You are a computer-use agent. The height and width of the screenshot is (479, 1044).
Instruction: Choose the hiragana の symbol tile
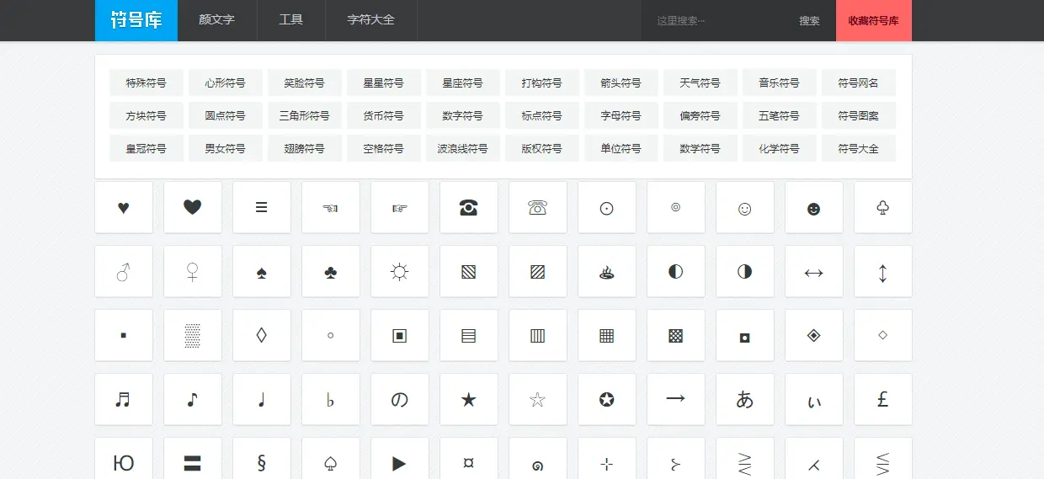click(x=400, y=399)
